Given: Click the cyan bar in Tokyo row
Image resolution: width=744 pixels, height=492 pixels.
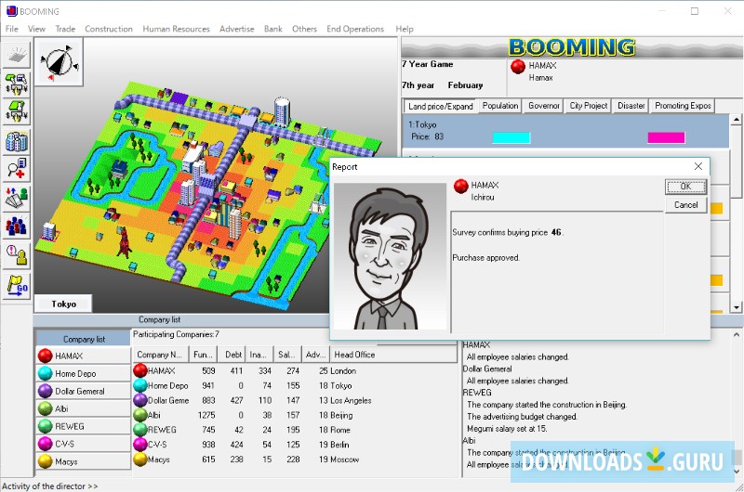Looking at the screenshot, I should click(511, 137).
